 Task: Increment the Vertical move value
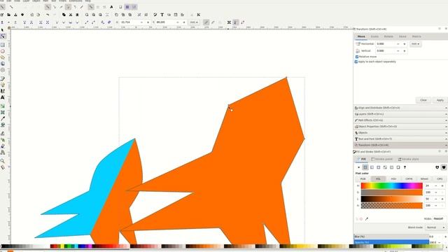point(405,51)
